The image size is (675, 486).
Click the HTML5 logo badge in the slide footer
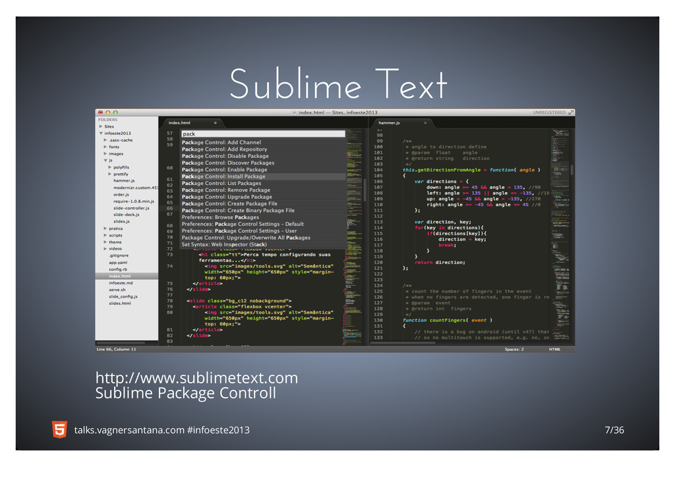pyautogui.click(x=59, y=429)
